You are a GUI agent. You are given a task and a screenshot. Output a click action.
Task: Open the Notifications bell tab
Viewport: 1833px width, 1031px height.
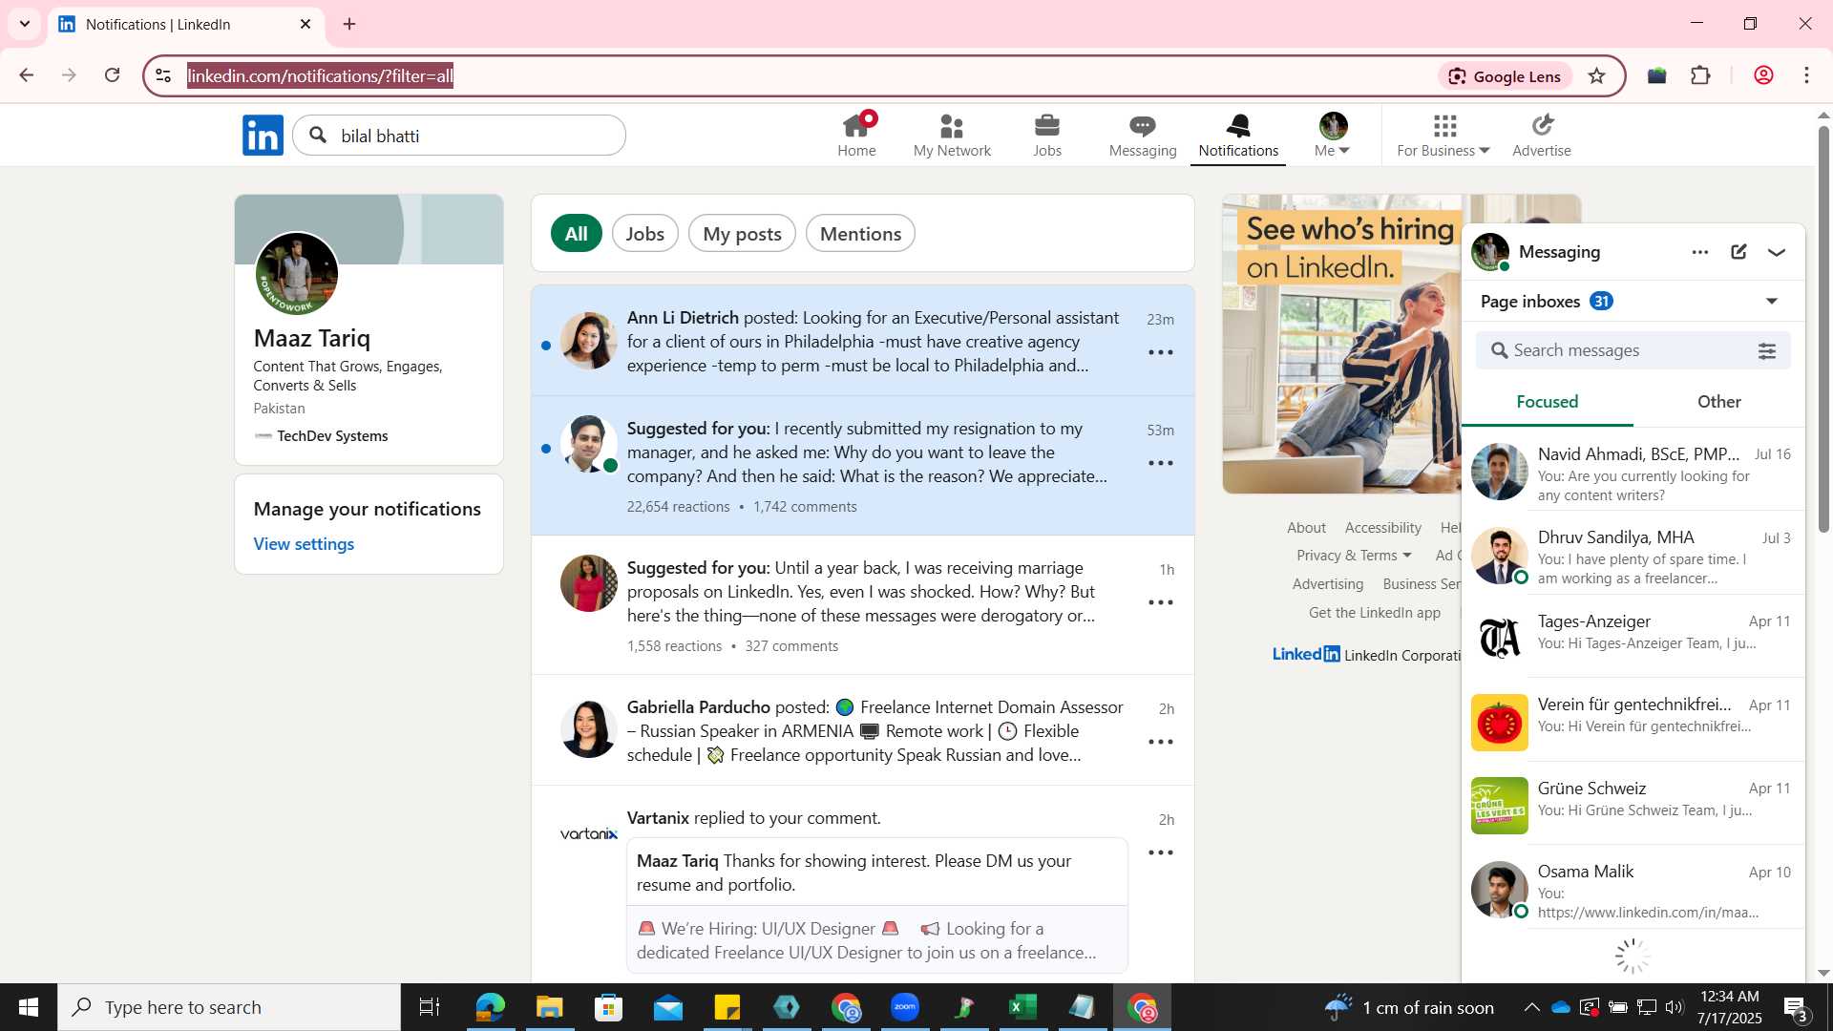click(1238, 135)
